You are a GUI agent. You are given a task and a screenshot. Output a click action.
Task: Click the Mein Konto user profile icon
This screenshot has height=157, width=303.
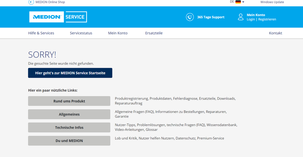pyautogui.click(x=241, y=17)
